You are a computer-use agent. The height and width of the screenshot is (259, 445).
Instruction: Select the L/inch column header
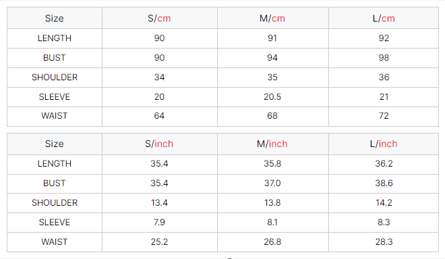tap(384, 144)
